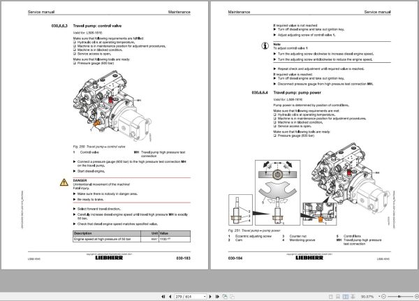The height and width of the screenshot is (301, 419).
Task: Click the Travel pump control valve figure
Action: coord(112,106)
